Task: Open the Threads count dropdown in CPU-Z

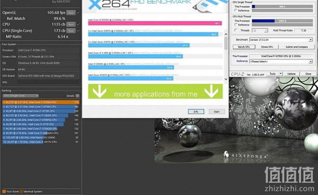Action: point(260,30)
